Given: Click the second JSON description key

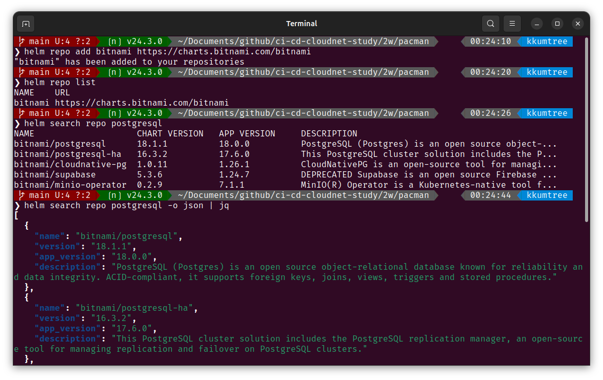Looking at the screenshot, I should point(67,339).
